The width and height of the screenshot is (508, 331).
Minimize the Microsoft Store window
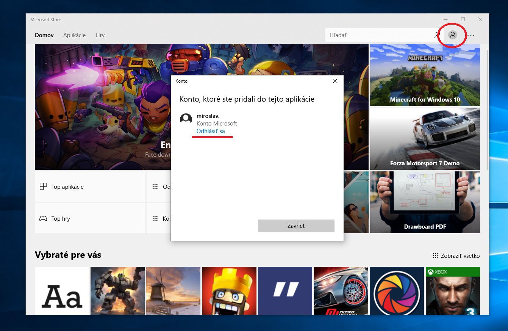click(x=445, y=19)
